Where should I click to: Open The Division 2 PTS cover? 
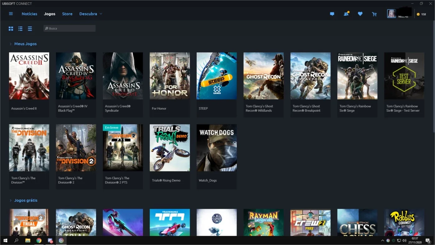coord(123,148)
